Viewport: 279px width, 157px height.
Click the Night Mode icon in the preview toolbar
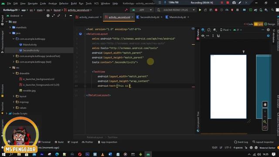(215, 30)
